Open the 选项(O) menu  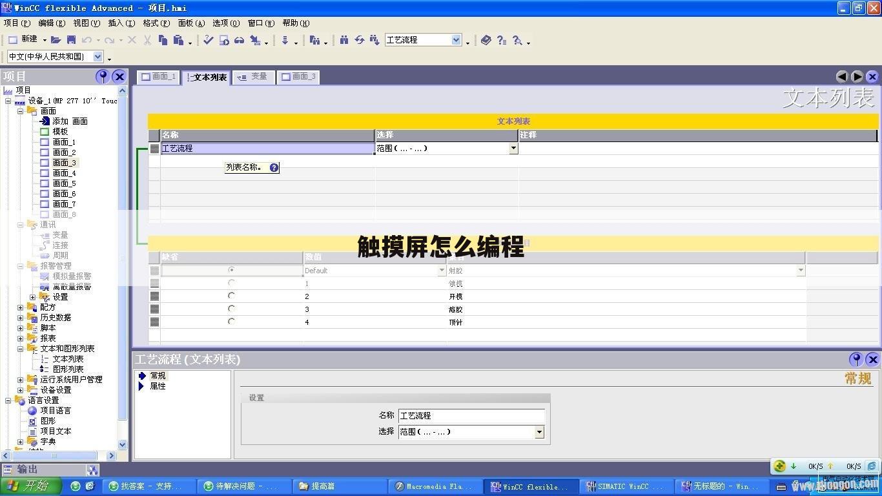[226, 23]
